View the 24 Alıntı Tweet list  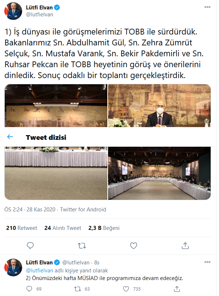click(x=63, y=228)
